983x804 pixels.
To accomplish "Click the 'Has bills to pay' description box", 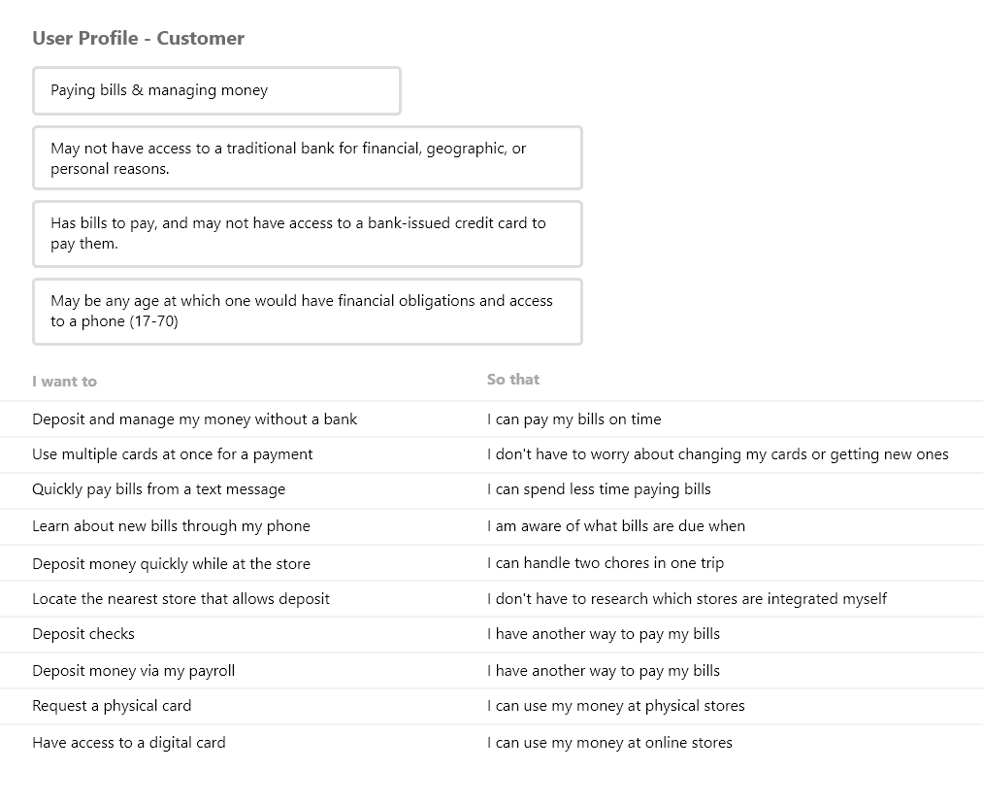I will (308, 233).
